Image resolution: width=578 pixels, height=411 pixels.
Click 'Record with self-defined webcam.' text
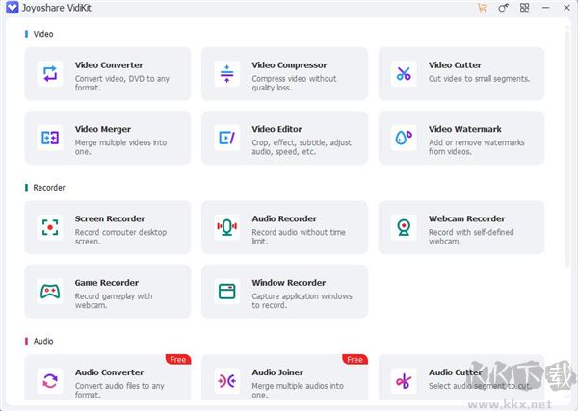point(471,237)
